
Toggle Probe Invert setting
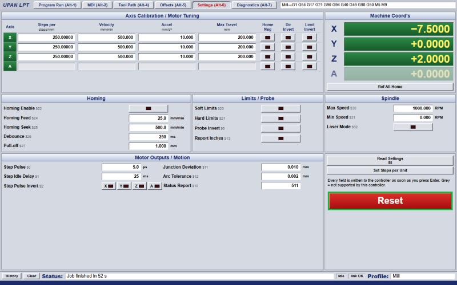point(280,128)
